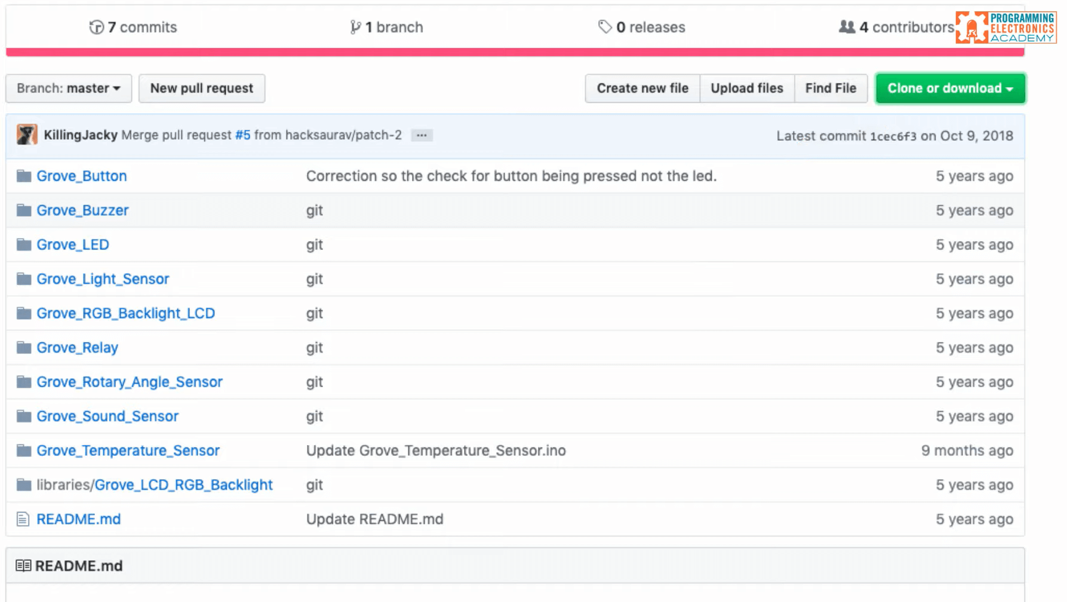Click the README.md file icon
Screen dimensions: 1067x602
(24, 518)
